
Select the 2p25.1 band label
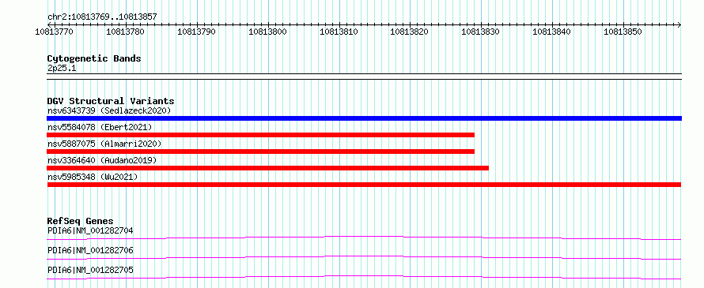(x=62, y=68)
